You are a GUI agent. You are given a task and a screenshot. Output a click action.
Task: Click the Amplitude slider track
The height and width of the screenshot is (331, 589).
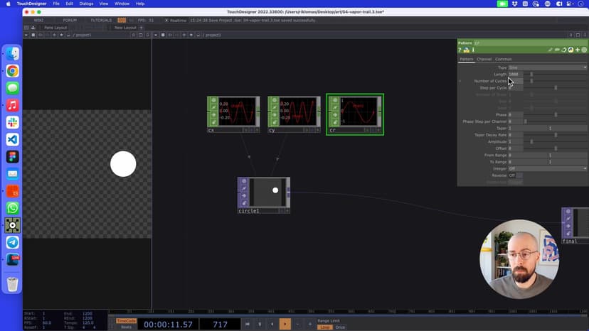point(555,141)
